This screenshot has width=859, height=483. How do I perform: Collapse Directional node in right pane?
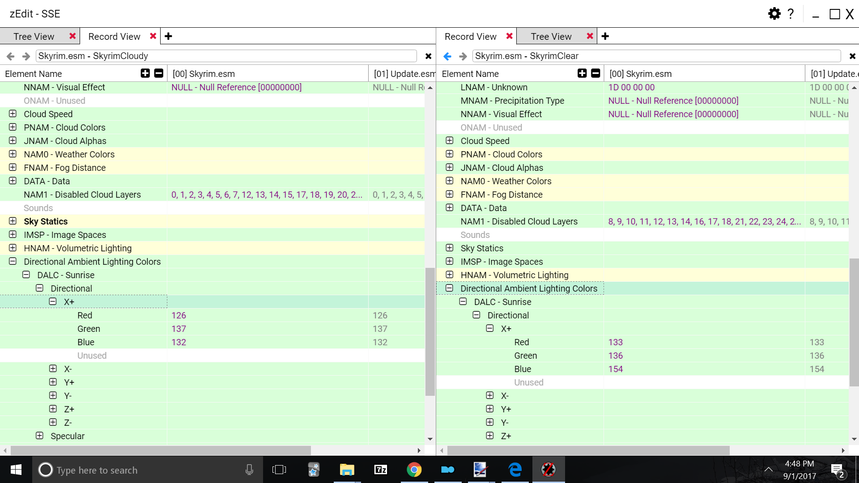pyautogui.click(x=476, y=315)
